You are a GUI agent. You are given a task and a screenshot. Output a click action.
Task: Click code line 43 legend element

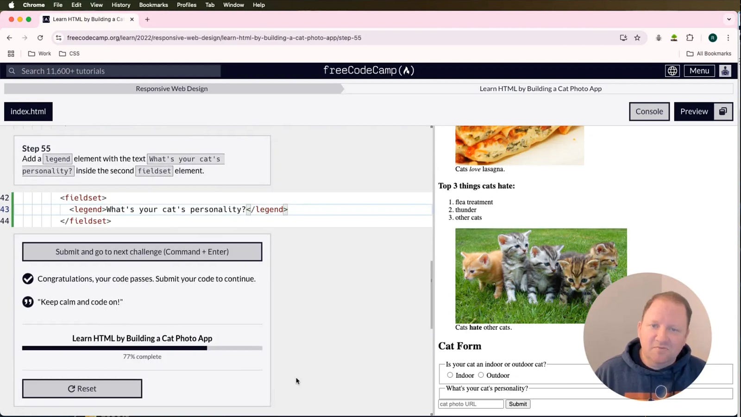[x=178, y=209]
